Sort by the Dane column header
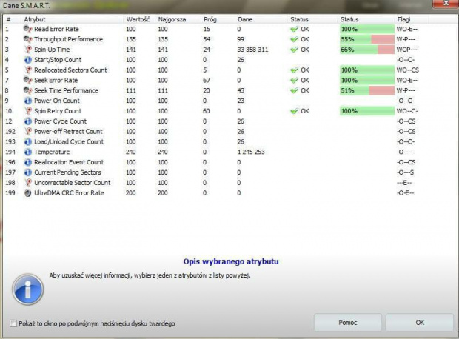459x339 pixels. coord(245,19)
